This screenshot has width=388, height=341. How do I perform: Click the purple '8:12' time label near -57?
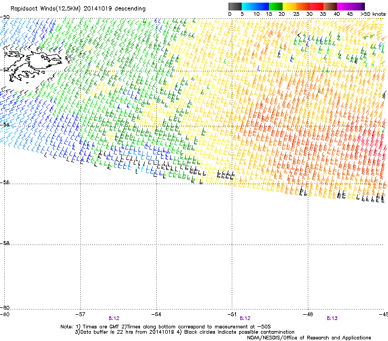[x=114, y=318]
